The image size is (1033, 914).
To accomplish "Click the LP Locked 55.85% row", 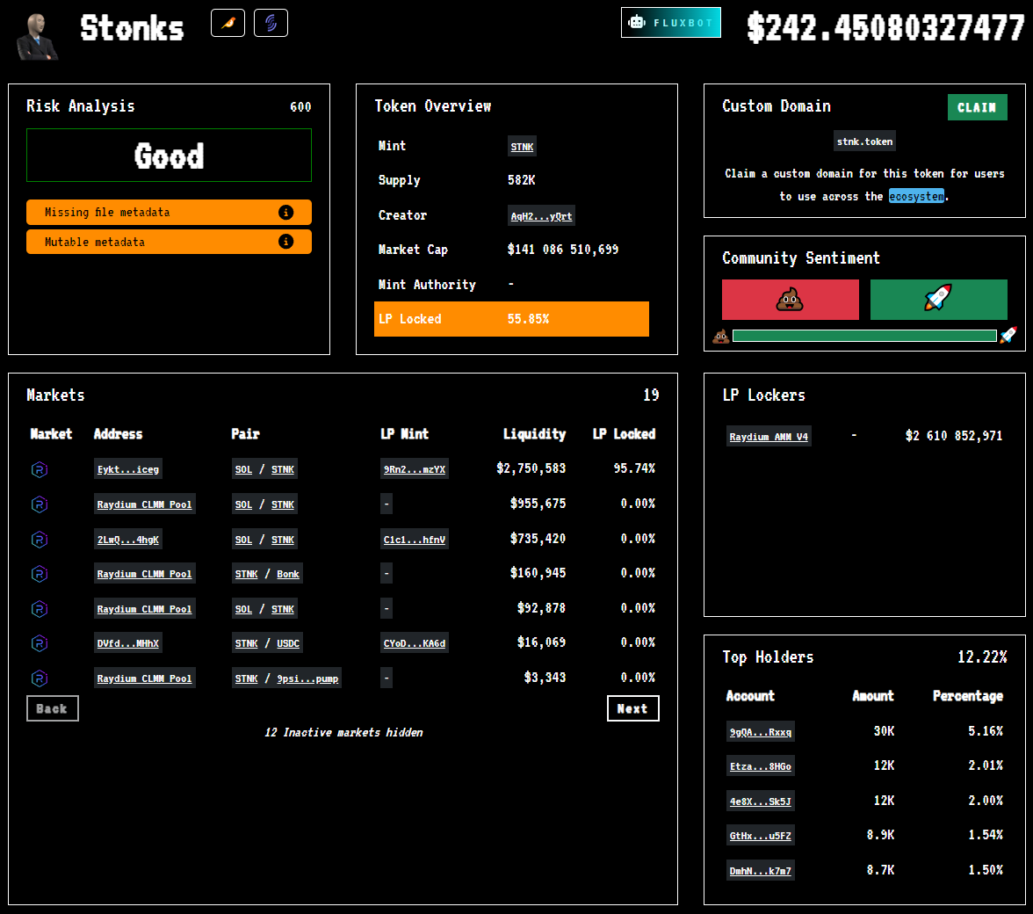I will click(511, 319).
